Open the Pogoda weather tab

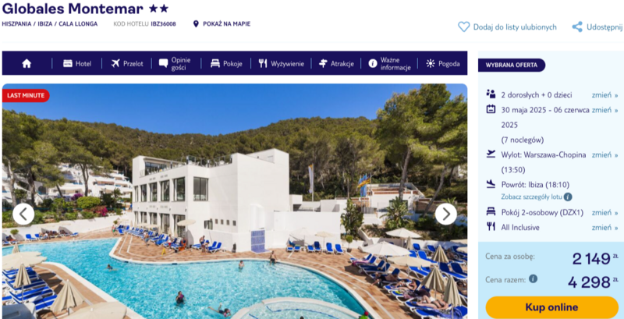(x=443, y=64)
